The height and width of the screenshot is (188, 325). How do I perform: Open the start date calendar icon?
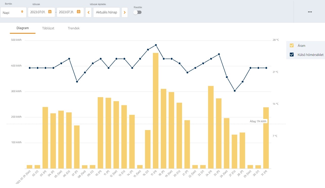point(50,12)
